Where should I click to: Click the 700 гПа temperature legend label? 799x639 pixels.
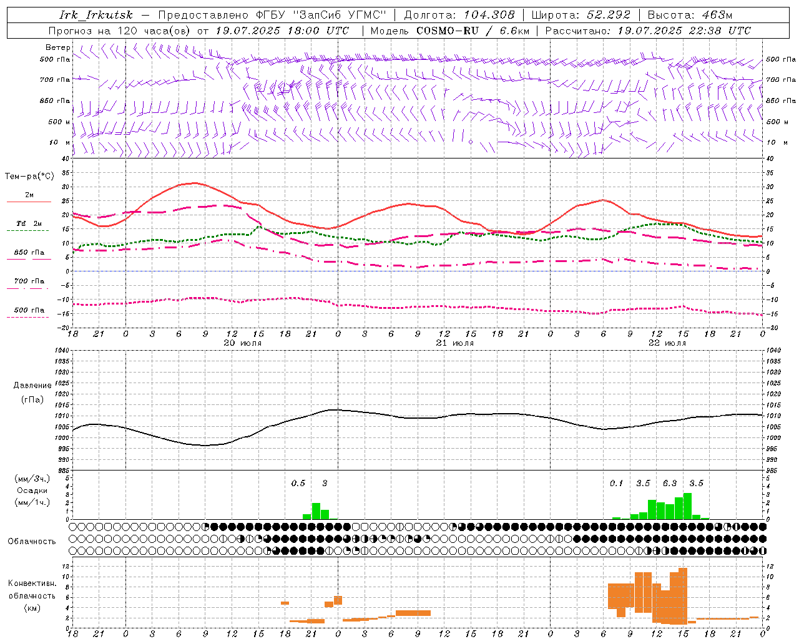[x=29, y=281]
